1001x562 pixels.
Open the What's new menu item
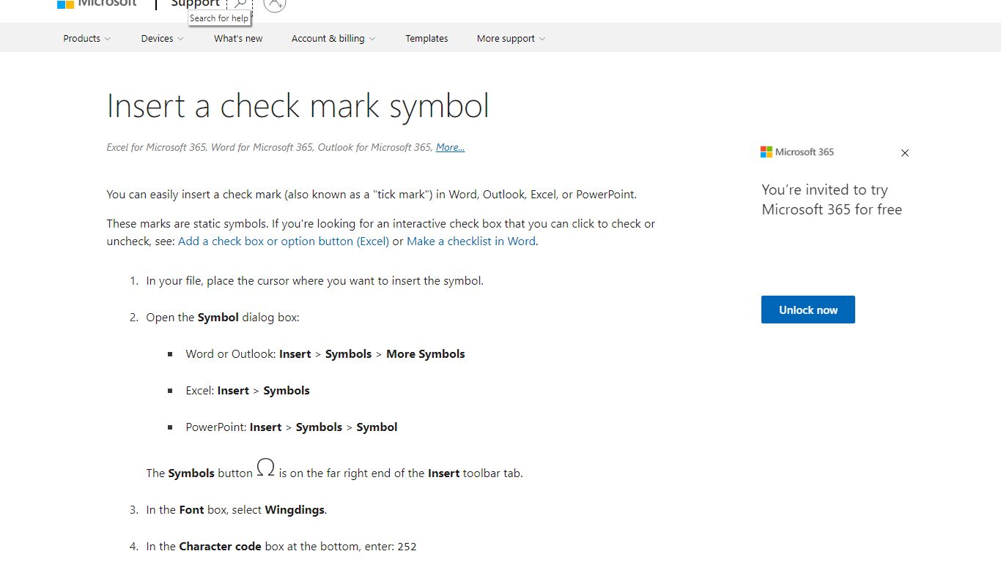238,39
